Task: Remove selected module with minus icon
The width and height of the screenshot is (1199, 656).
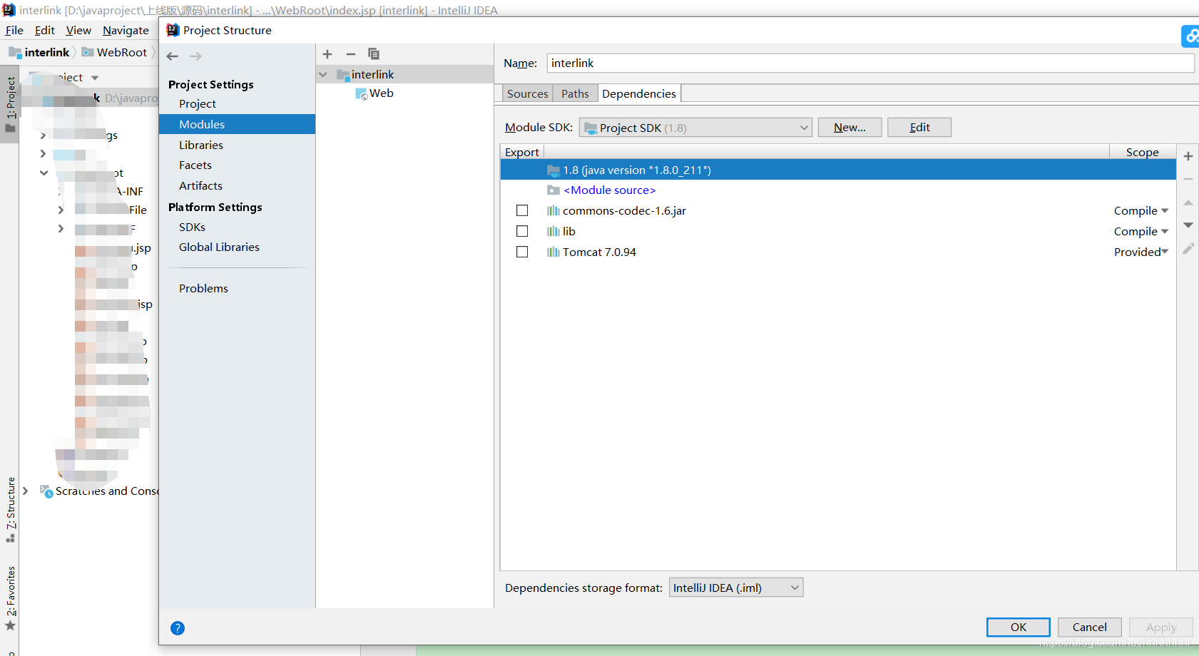Action: (351, 54)
